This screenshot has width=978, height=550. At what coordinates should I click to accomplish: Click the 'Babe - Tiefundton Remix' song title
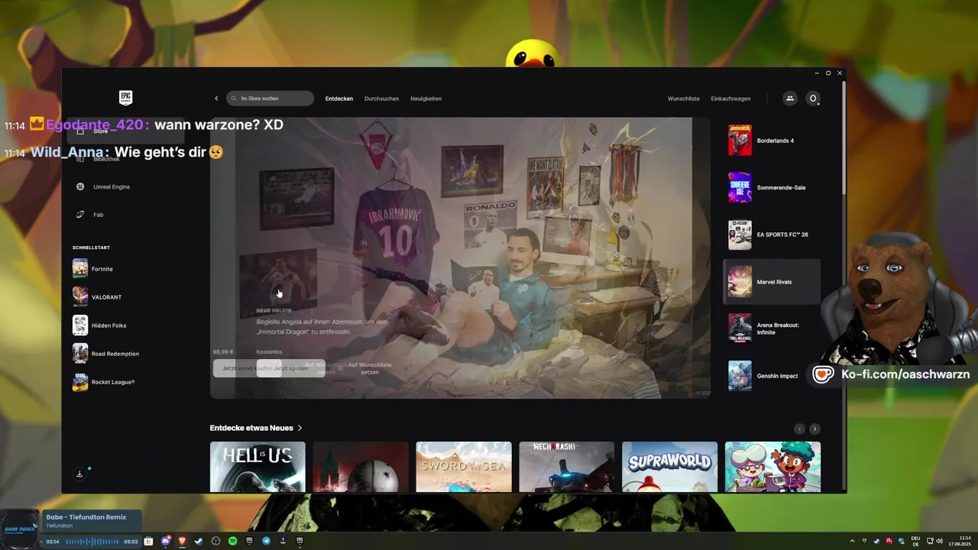[86, 517]
